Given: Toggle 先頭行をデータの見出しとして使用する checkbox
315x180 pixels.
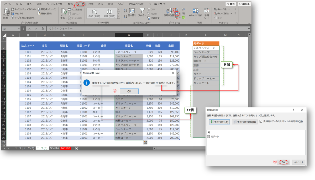Looking at the screenshot, I should [260, 121].
